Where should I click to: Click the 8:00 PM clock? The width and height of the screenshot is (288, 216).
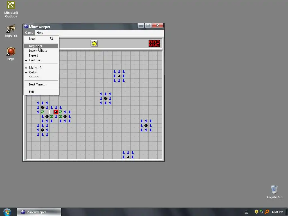click(x=277, y=212)
